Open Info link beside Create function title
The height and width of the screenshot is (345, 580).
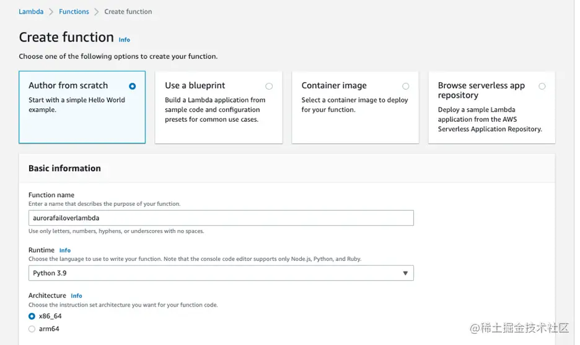click(x=125, y=40)
